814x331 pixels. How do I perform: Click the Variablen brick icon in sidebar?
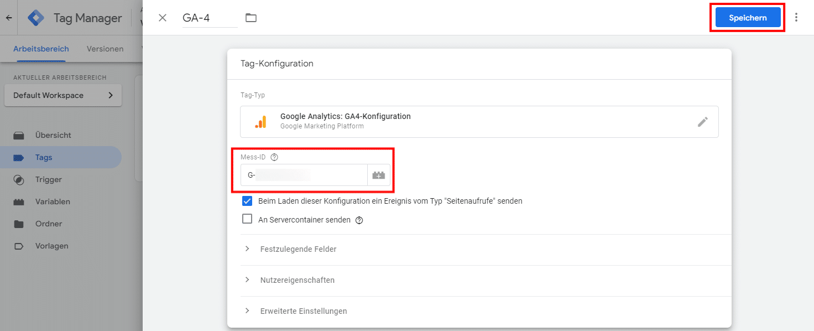(x=19, y=201)
